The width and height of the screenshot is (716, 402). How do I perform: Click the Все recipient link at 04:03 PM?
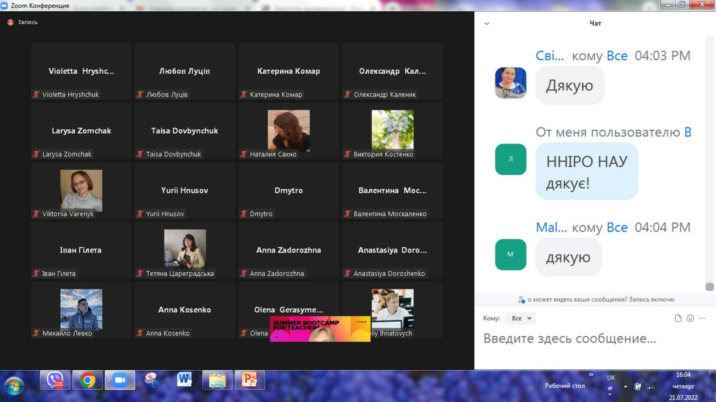617,56
